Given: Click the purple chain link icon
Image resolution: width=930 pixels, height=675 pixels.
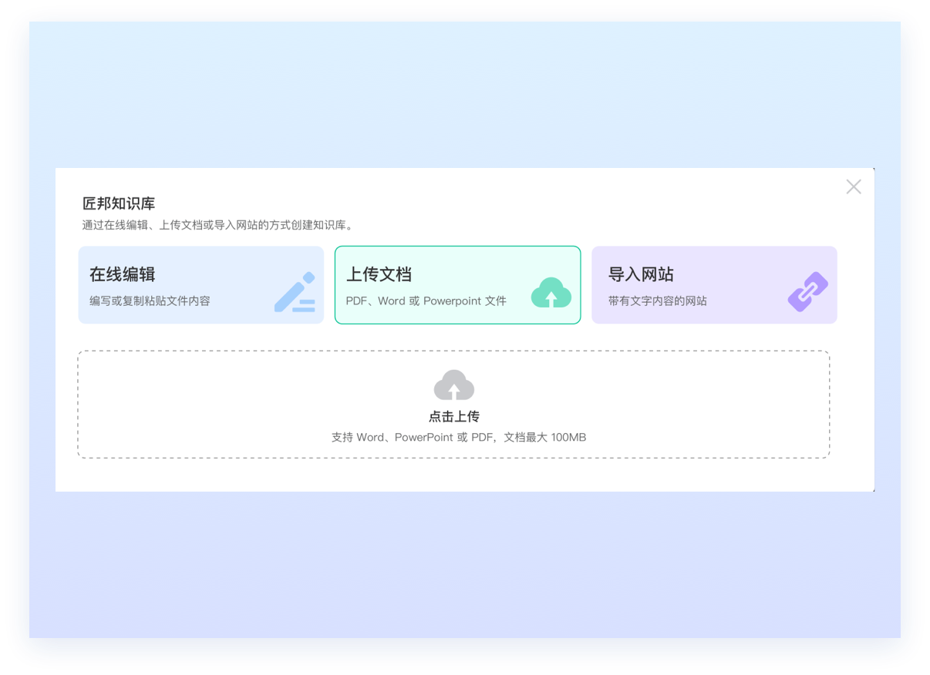Looking at the screenshot, I should [807, 293].
